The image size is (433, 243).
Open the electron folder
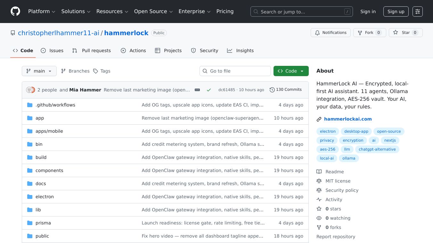[45, 197]
